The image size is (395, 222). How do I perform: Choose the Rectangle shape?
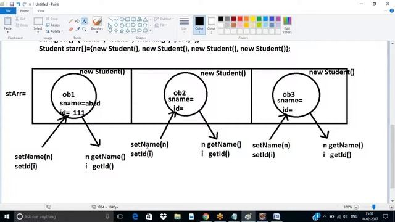coord(128,19)
